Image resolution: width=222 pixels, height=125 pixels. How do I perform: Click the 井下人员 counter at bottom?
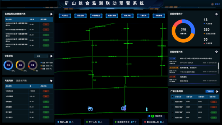97,122
